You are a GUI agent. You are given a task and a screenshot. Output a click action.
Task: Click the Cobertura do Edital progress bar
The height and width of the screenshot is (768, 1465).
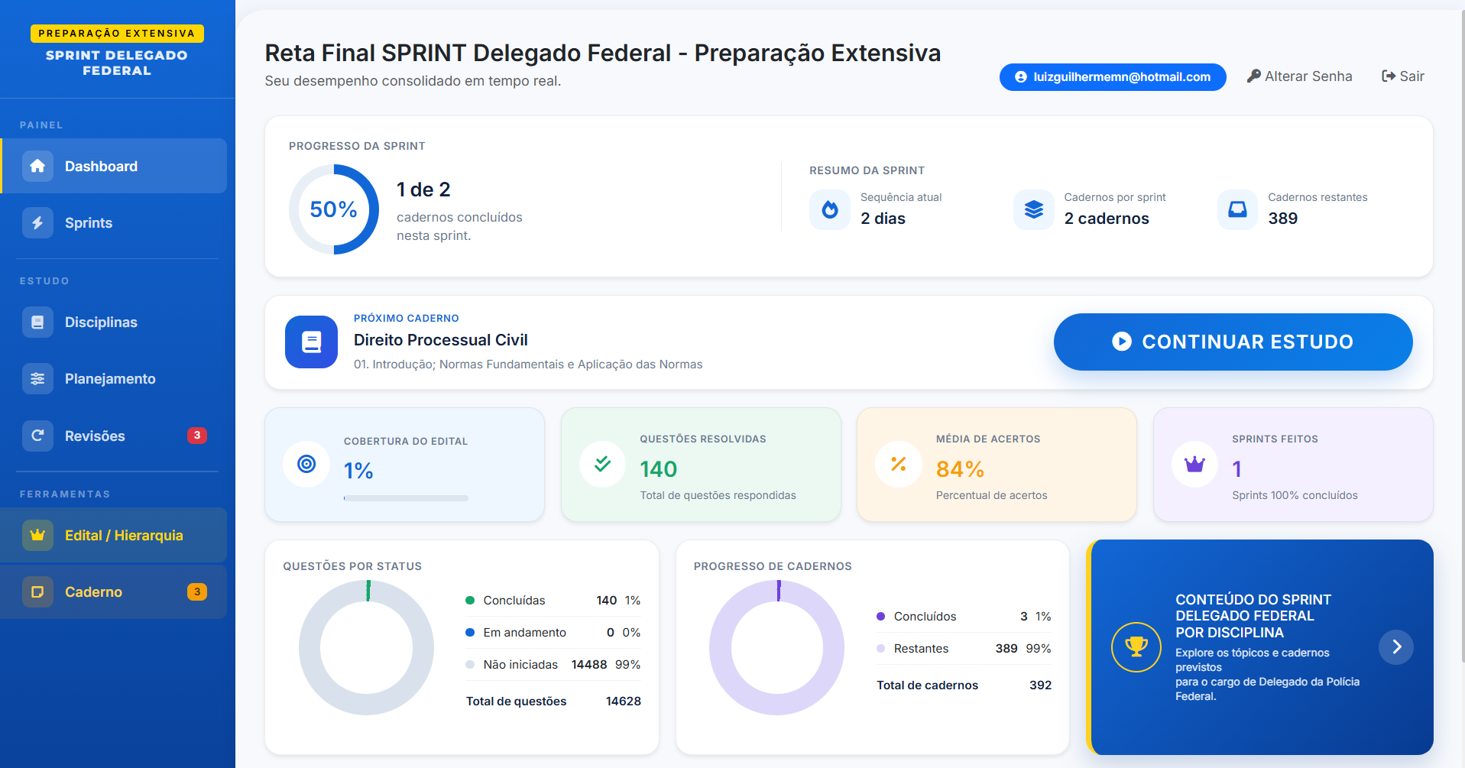coord(406,498)
